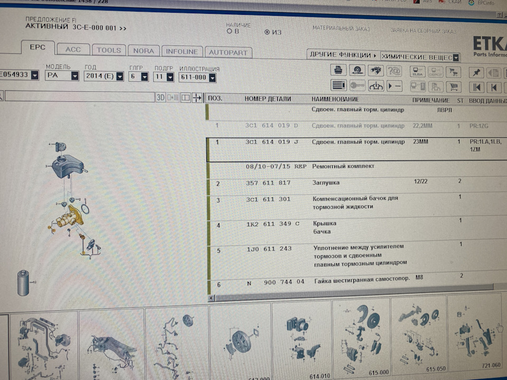Image resolution: width=507 pixels, height=380 pixels.
Task: Open the МОДЕЛЬ dropdown showing PA
Action: point(62,76)
